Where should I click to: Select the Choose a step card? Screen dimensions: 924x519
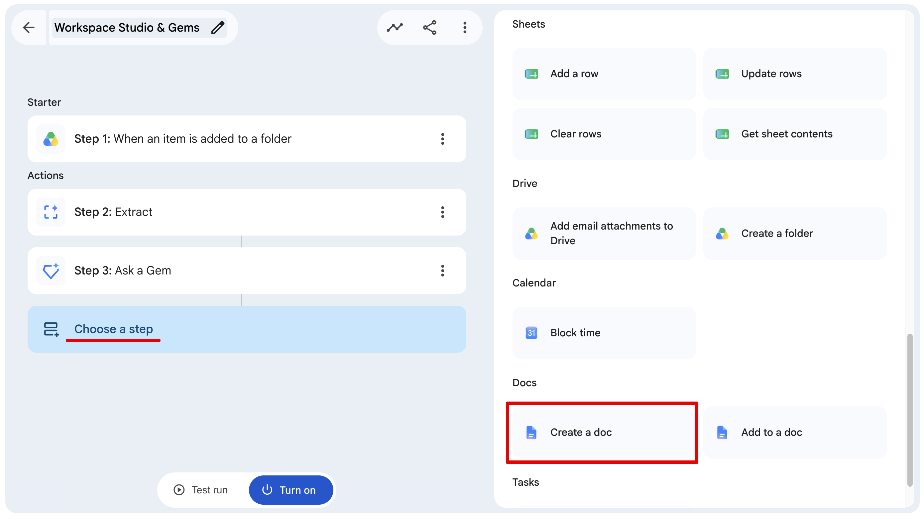[247, 329]
